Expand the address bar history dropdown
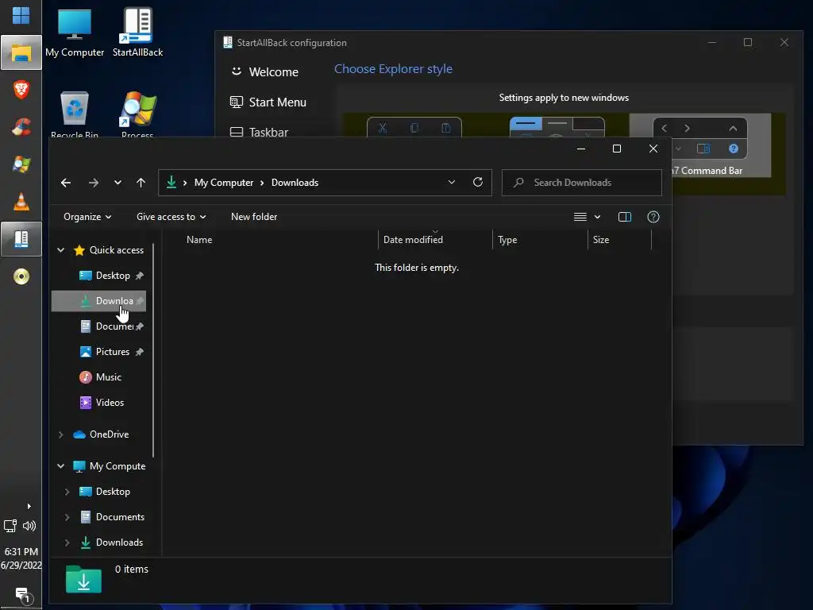 452,182
